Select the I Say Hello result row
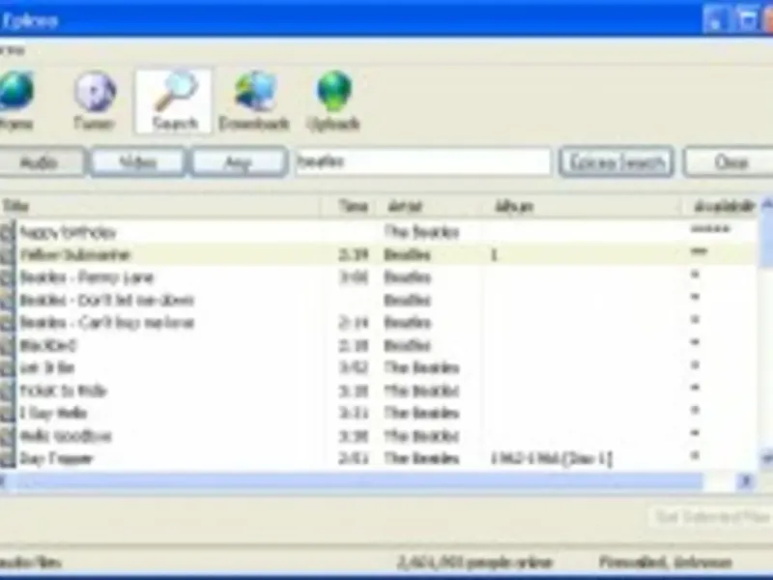The image size is (773, 580). (379, 414)
